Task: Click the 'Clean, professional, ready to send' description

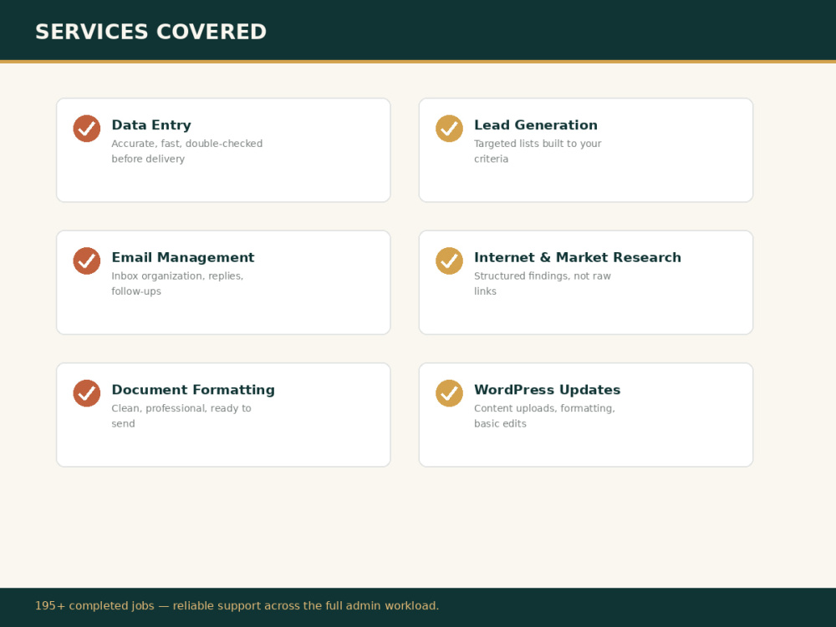Action: click(x=181, y=417)
